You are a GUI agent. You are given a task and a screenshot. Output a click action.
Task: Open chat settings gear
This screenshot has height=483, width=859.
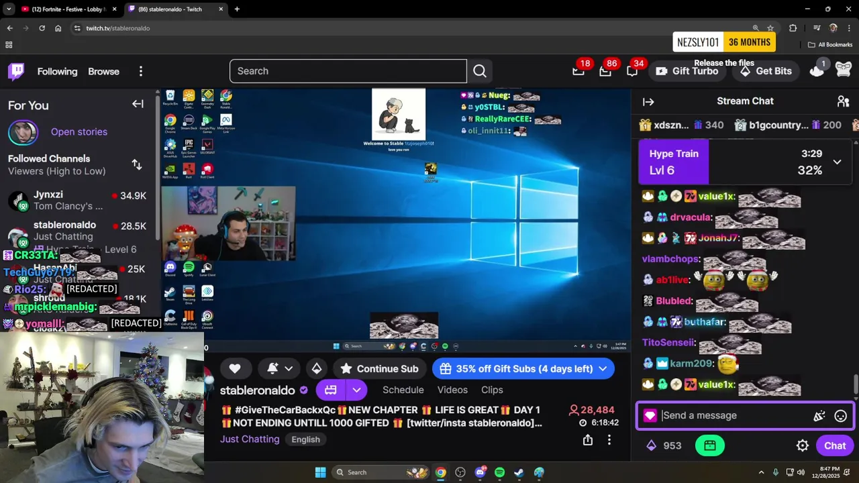[x=803, y=445]
